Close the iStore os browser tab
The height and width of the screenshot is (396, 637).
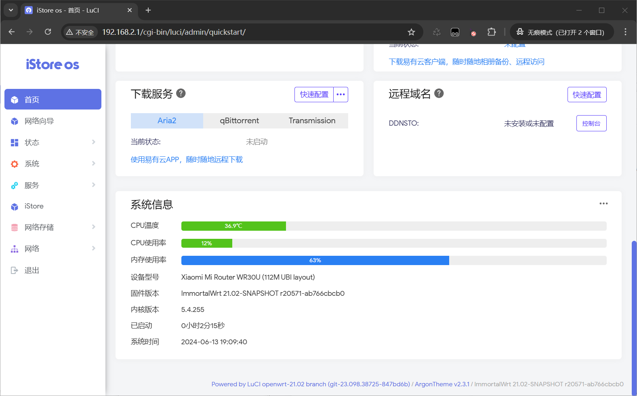130,10
